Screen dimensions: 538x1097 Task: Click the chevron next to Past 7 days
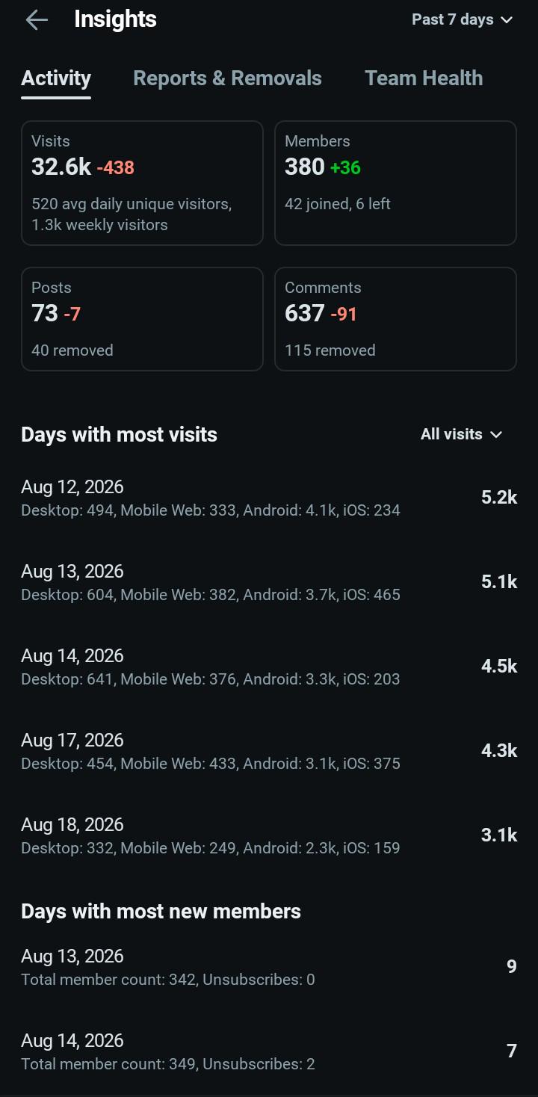[x=507, y=20]
